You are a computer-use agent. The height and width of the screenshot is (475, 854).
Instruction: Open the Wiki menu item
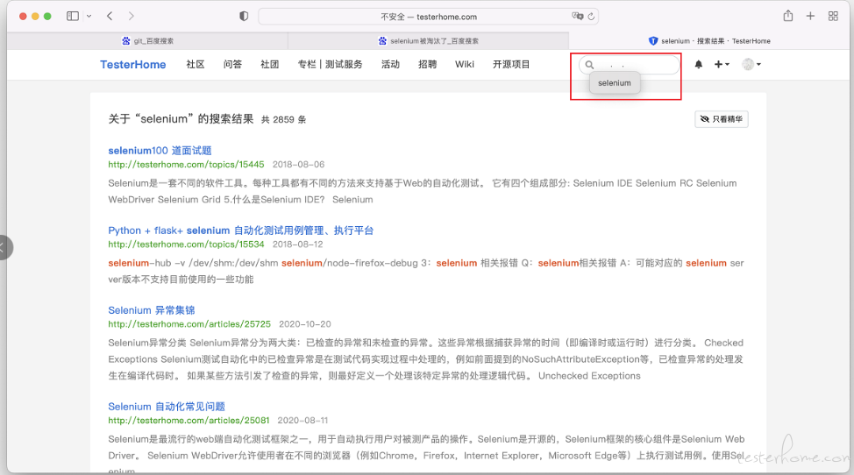click(x=465, y=64)
